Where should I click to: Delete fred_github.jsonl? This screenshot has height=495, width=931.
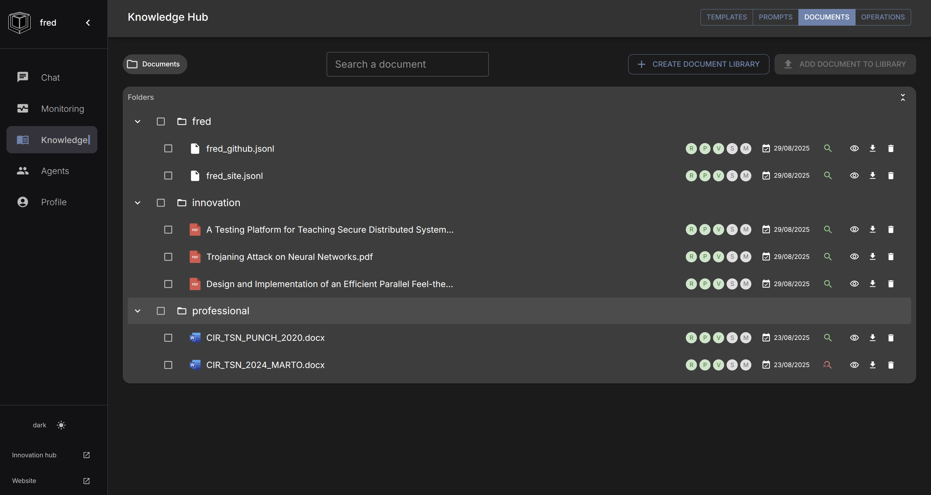pyautogui.click(x=891, y=148)
